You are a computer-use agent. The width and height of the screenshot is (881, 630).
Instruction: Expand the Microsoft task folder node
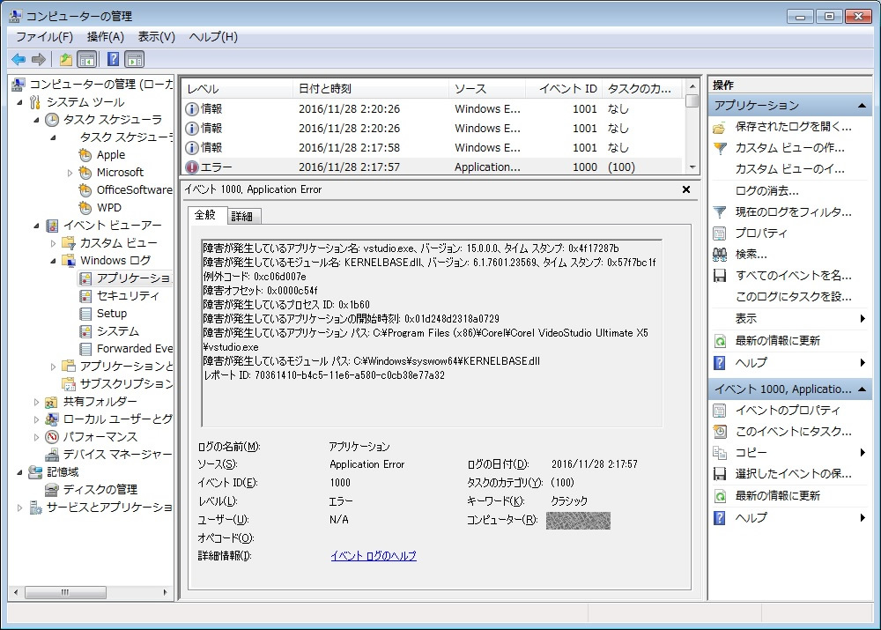[70, 173]
